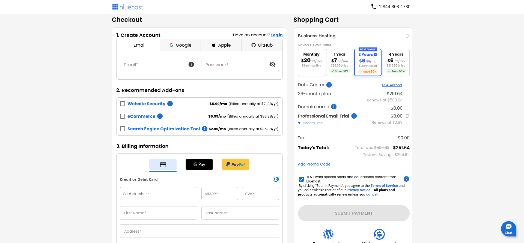
Task: Click the MM/YY expiry field
Action: pyautogui.click(x=220, y=194)
